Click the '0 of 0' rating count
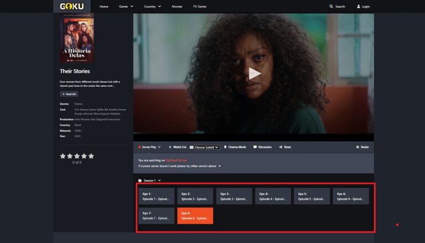The height and width of the screenshot is (243, 425). click(x=77, y=162)
